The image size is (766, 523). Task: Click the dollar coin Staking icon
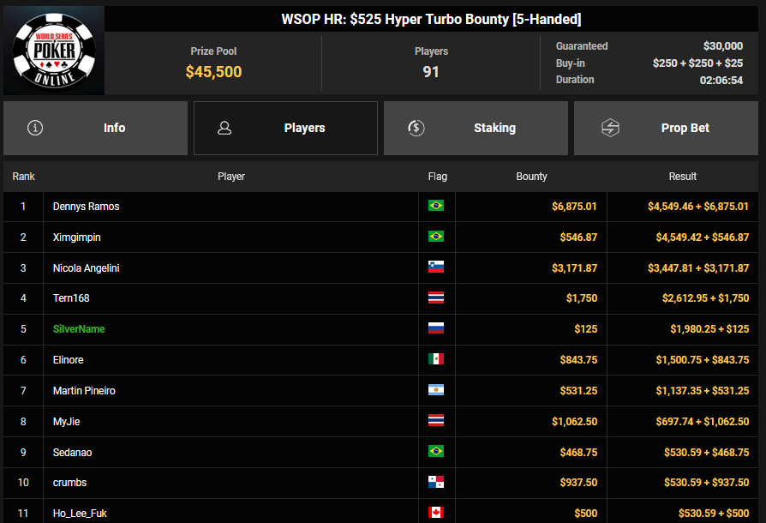(x=416, y=128)
